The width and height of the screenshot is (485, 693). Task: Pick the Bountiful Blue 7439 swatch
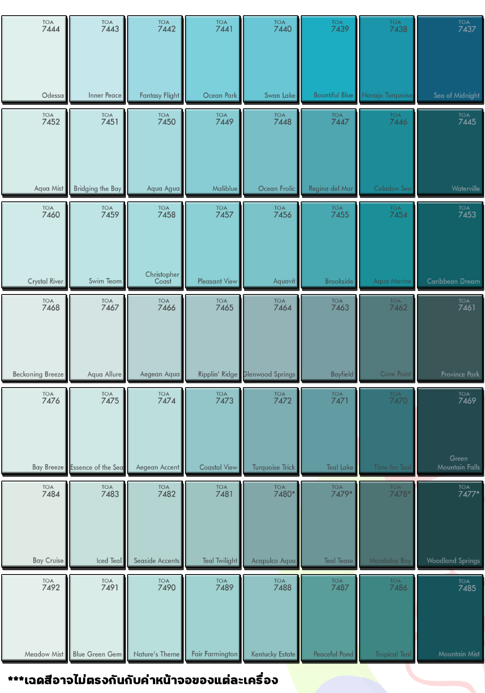coord(329,59)
